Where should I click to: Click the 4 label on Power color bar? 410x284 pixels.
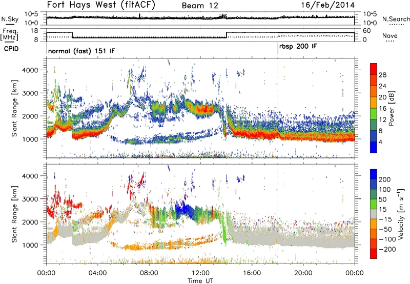tap(381, 142)
